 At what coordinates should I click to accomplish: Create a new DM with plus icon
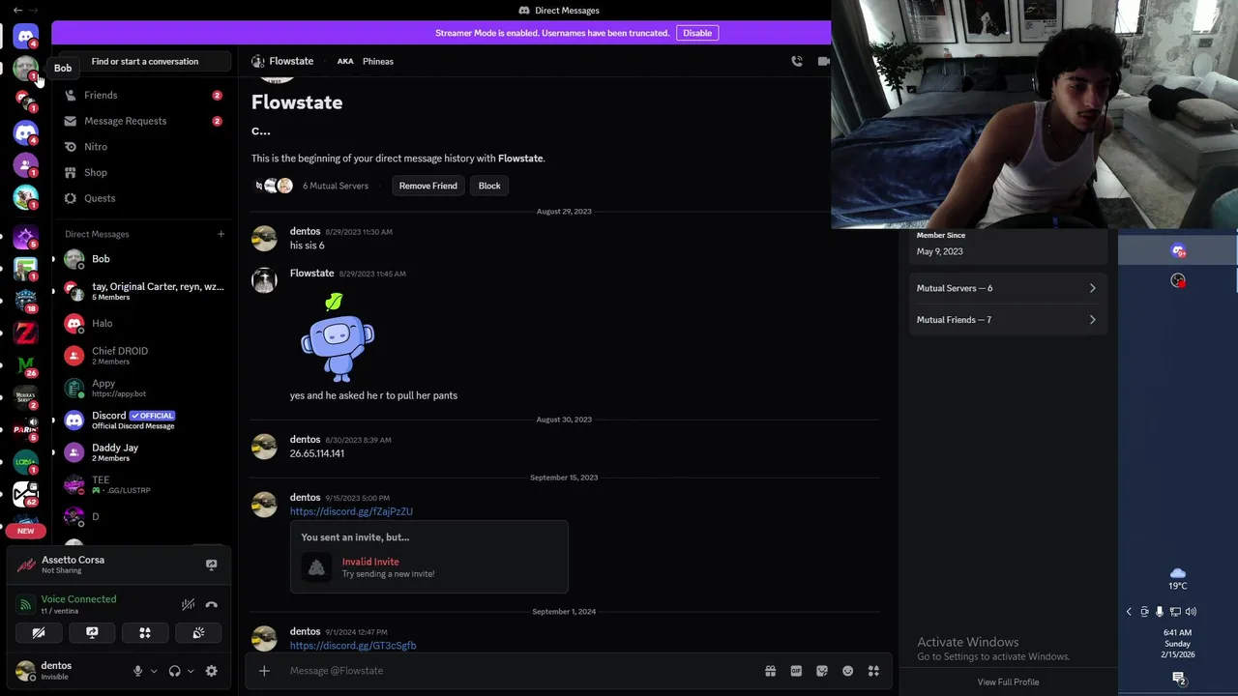click(221, 234)
